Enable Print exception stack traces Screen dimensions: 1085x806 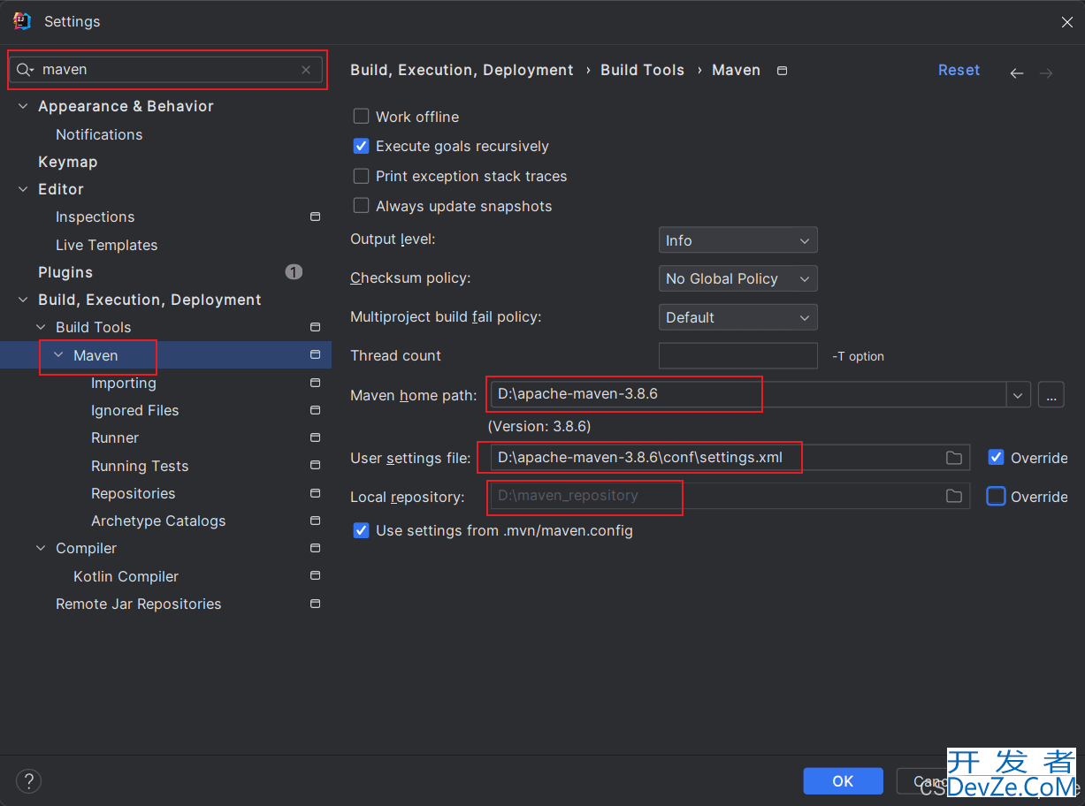(361, 176)
